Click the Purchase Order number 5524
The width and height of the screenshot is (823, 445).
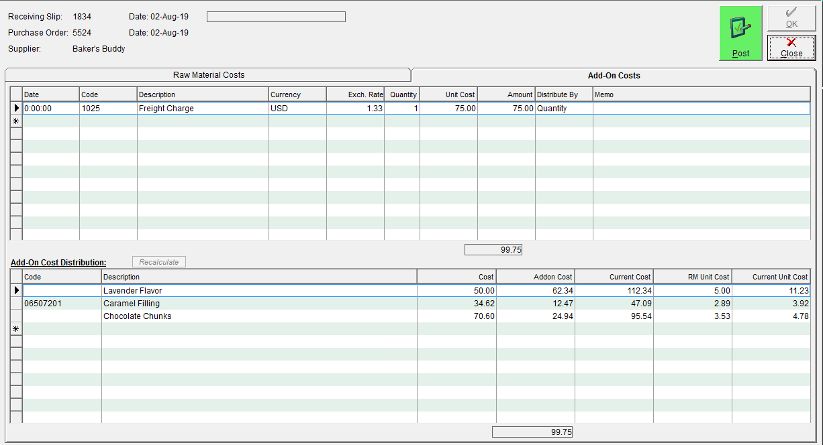pyautogui.click(x=82, y=33)
